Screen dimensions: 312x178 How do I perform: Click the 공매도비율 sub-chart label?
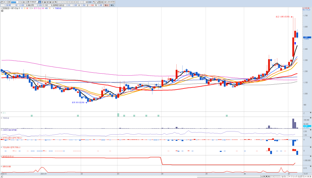coord(6,166)
